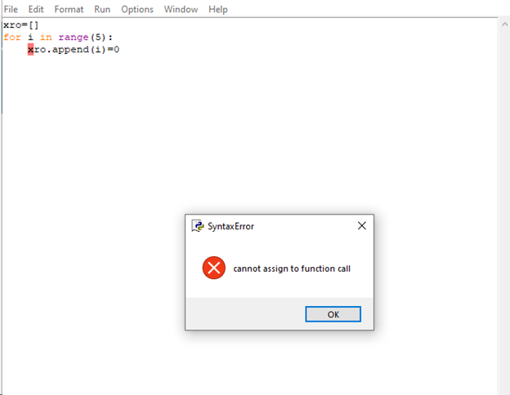Click the red highlighted x character

(30, 49)
